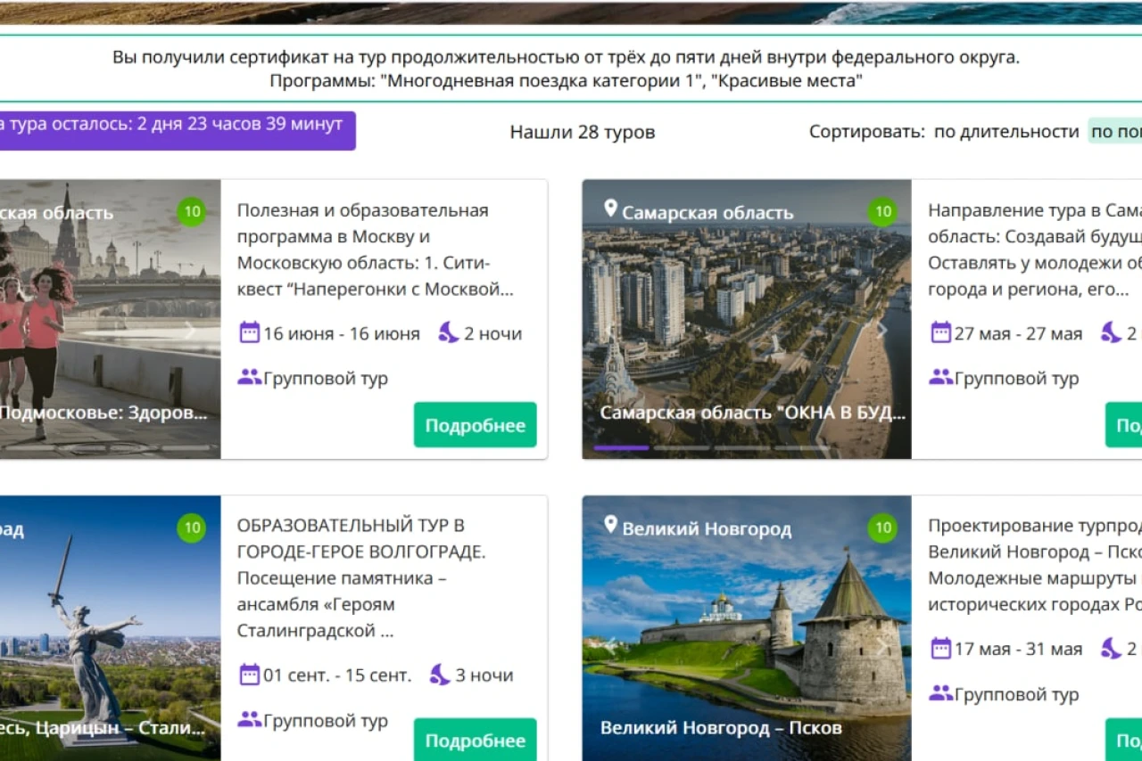Click the 3 ночи duration text
The image size is (1142, 761).
click(x=484, y=675)
